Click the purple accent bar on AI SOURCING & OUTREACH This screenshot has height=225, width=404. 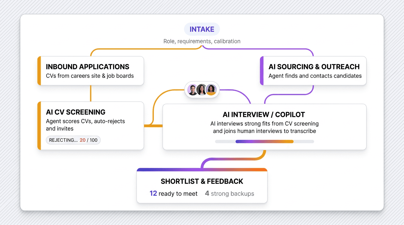click(x=261, y=71)
